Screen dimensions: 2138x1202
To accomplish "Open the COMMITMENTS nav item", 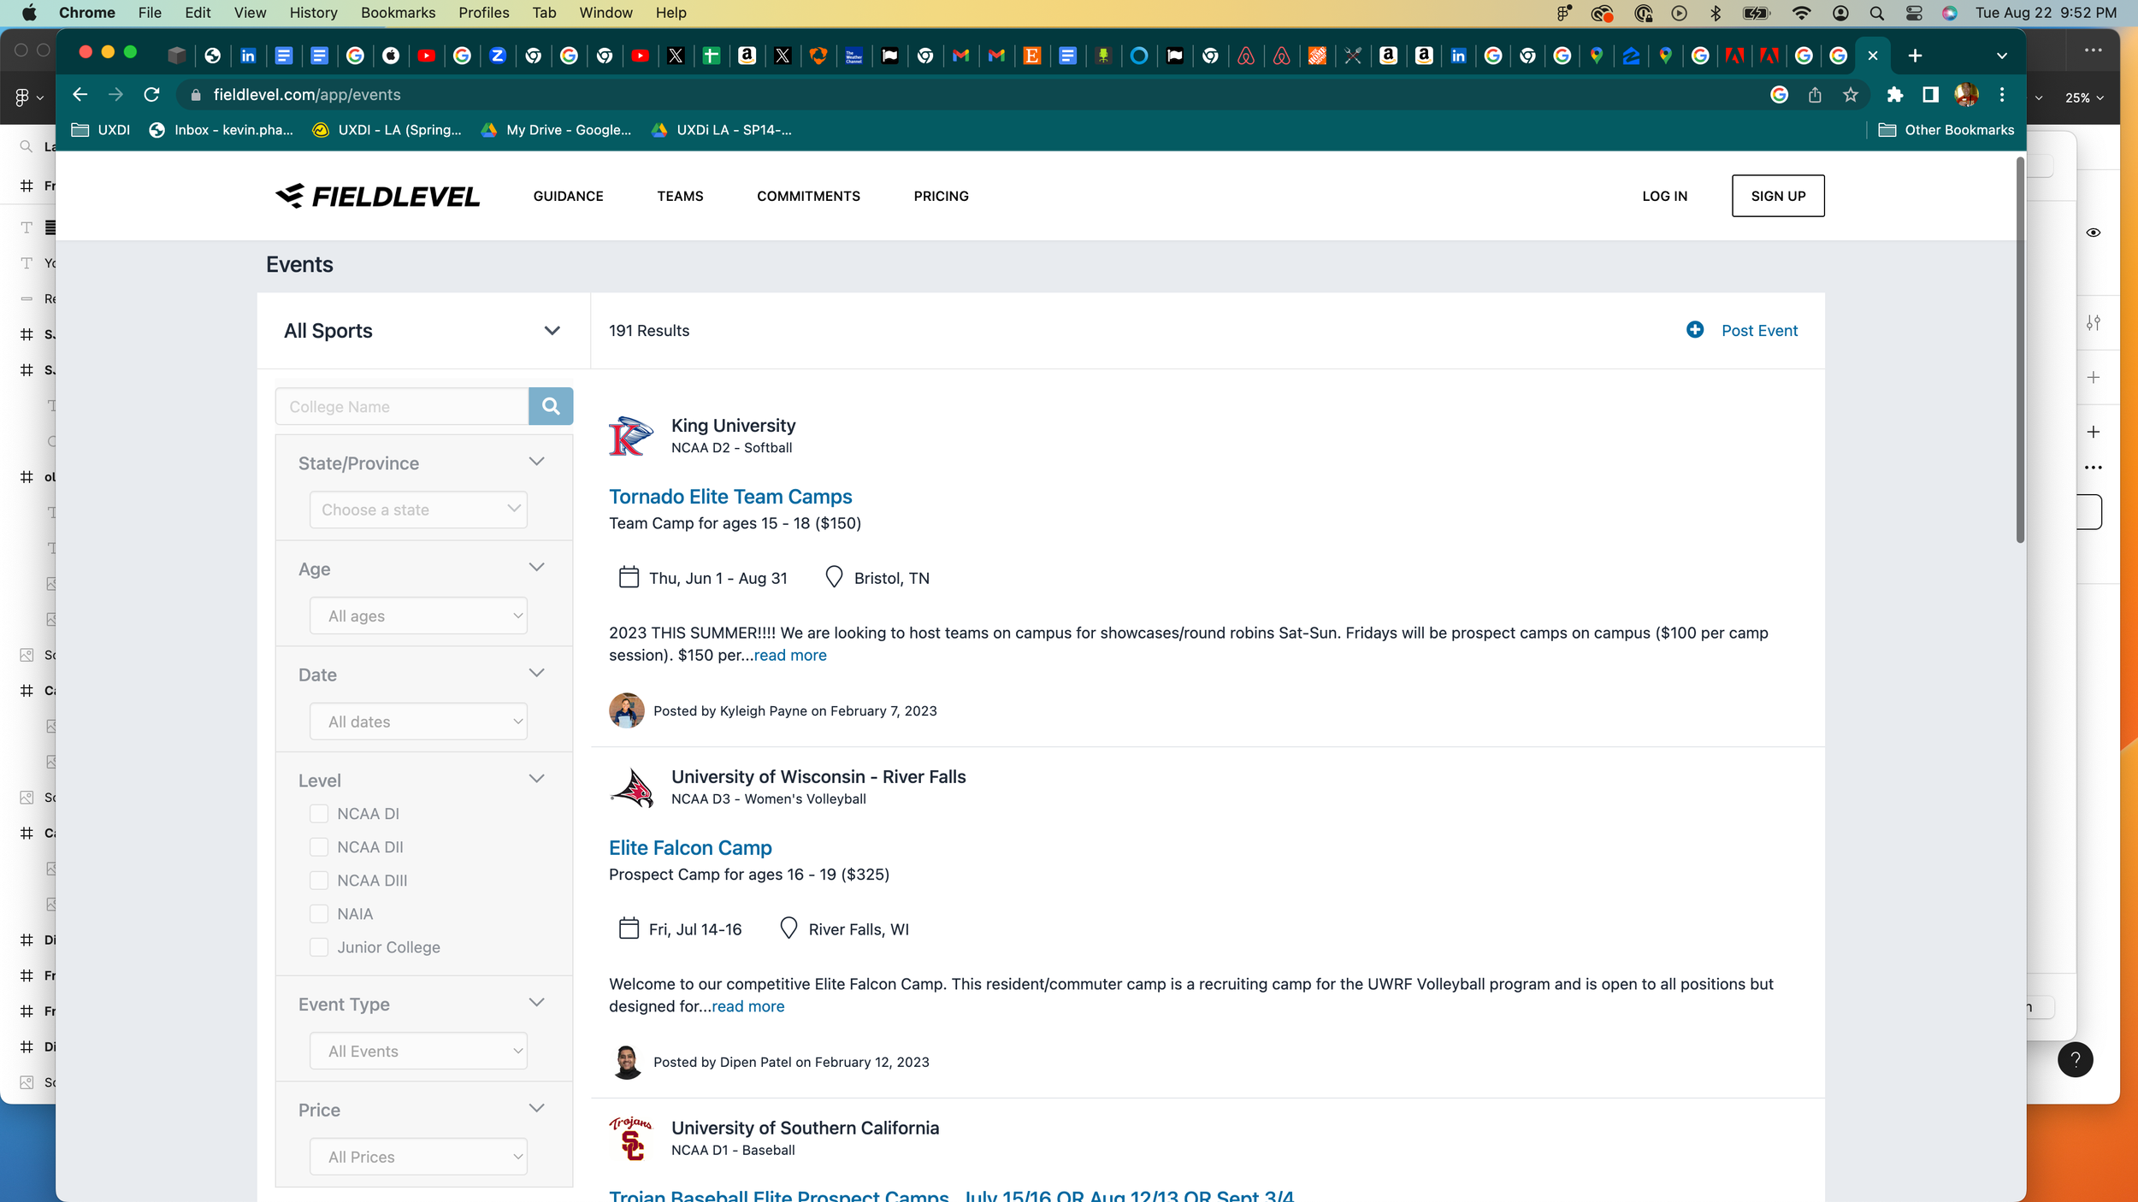I will coord(808,196).
